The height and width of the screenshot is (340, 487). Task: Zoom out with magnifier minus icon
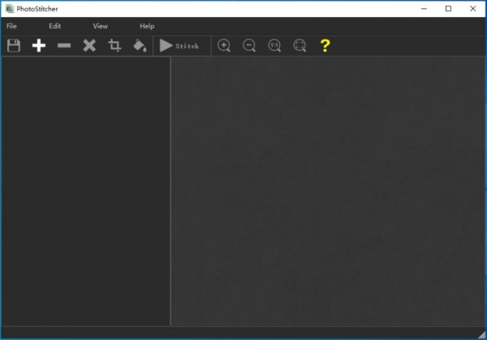coord(249,45)
